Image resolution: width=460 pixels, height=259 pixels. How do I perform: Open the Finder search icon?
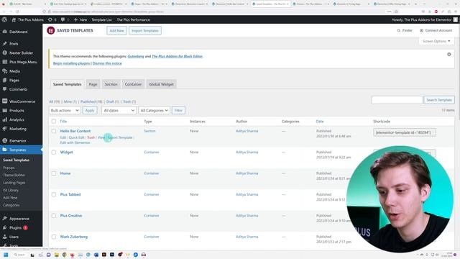click(x=398, y=30)
